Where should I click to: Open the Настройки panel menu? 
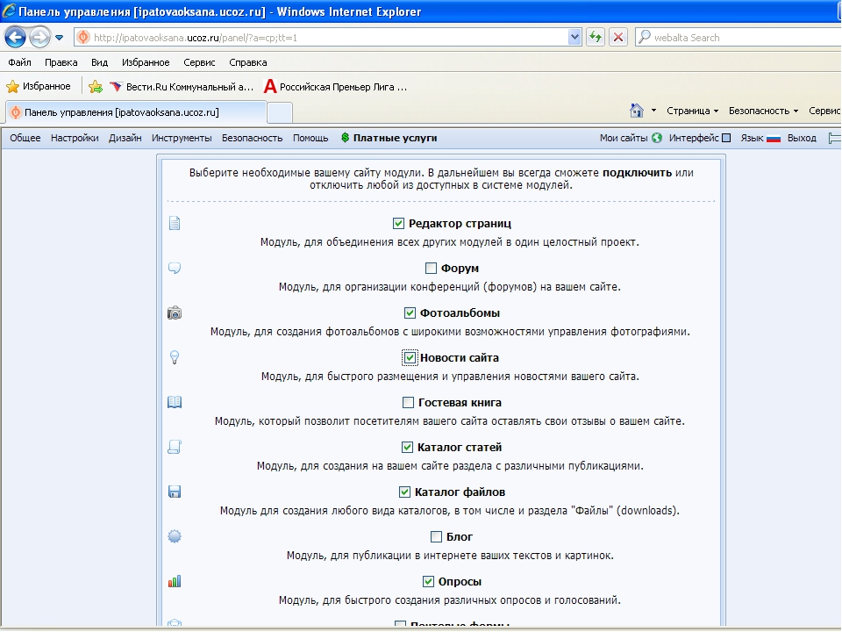(x=75, y=138)
